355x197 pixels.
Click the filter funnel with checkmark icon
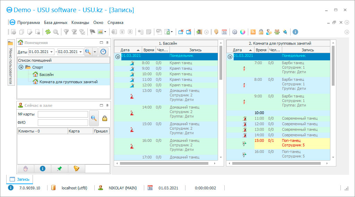point(83,32)
